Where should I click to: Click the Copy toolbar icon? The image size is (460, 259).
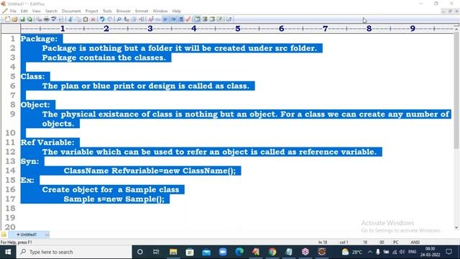point(78,19)
